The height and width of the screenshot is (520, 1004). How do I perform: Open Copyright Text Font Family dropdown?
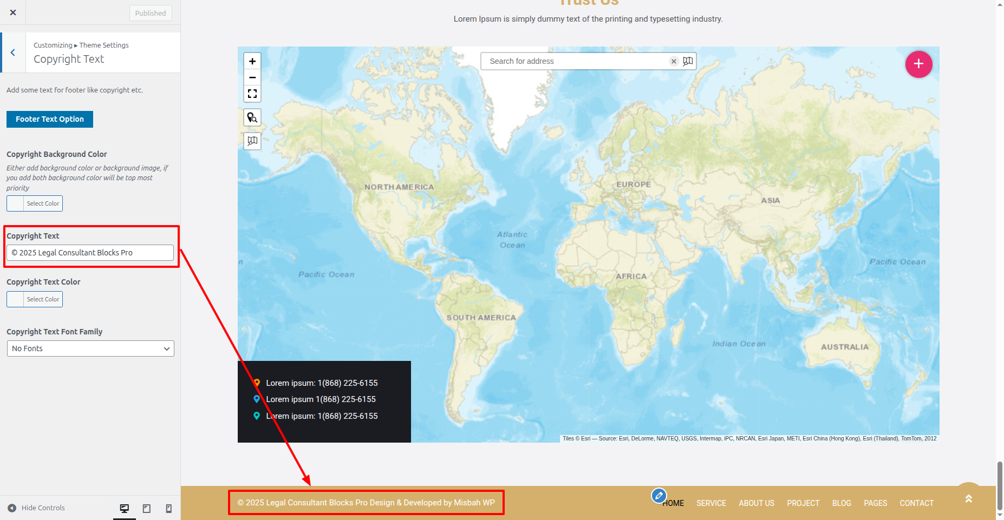[x=90, y=348]
